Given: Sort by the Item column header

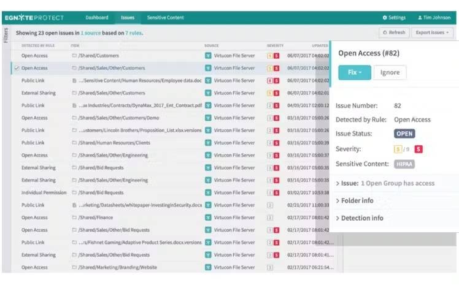Looking at the screenshot, I should point(75,45).
